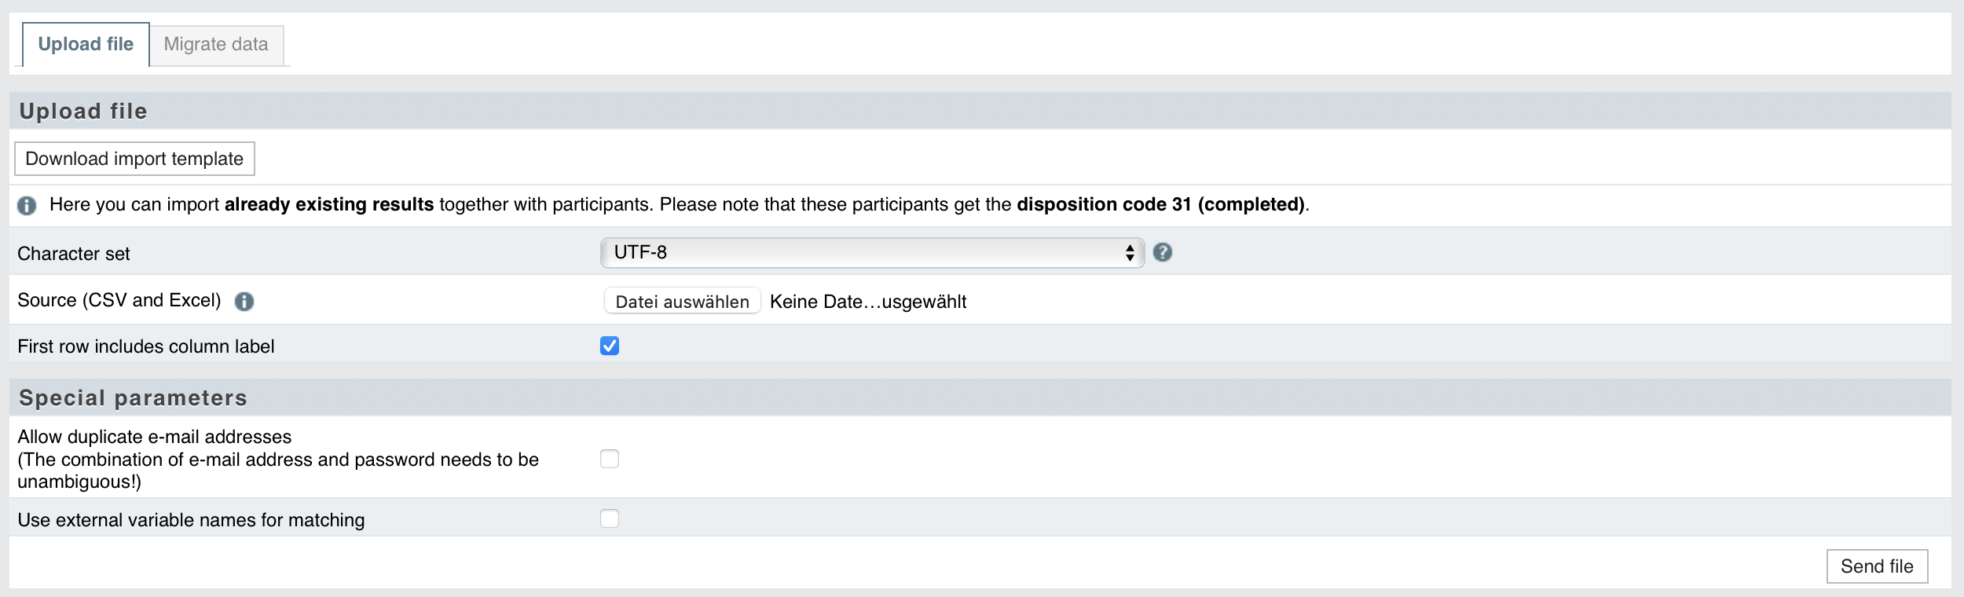Image resolution: width=1964 pixels, height=597 pixels.
Task: Enable Allow duplicate e-mail addresses checkbox
Action: pyautogui.click(x=610, y=459)
